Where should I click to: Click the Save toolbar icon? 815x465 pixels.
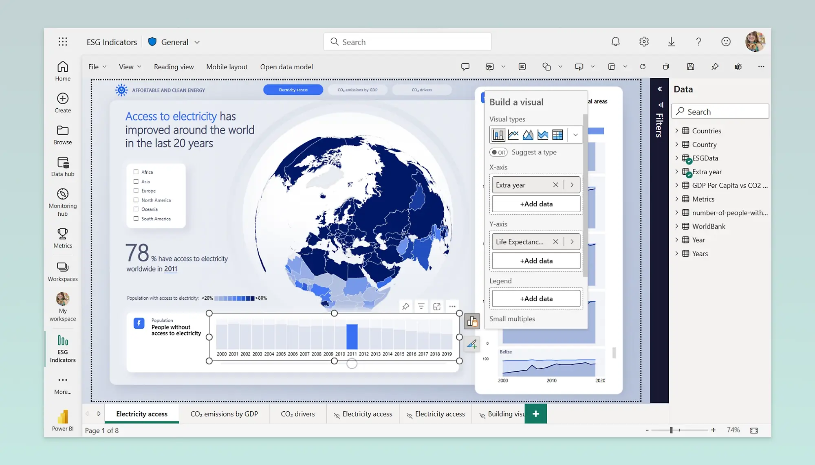click(x=690, y=66)
